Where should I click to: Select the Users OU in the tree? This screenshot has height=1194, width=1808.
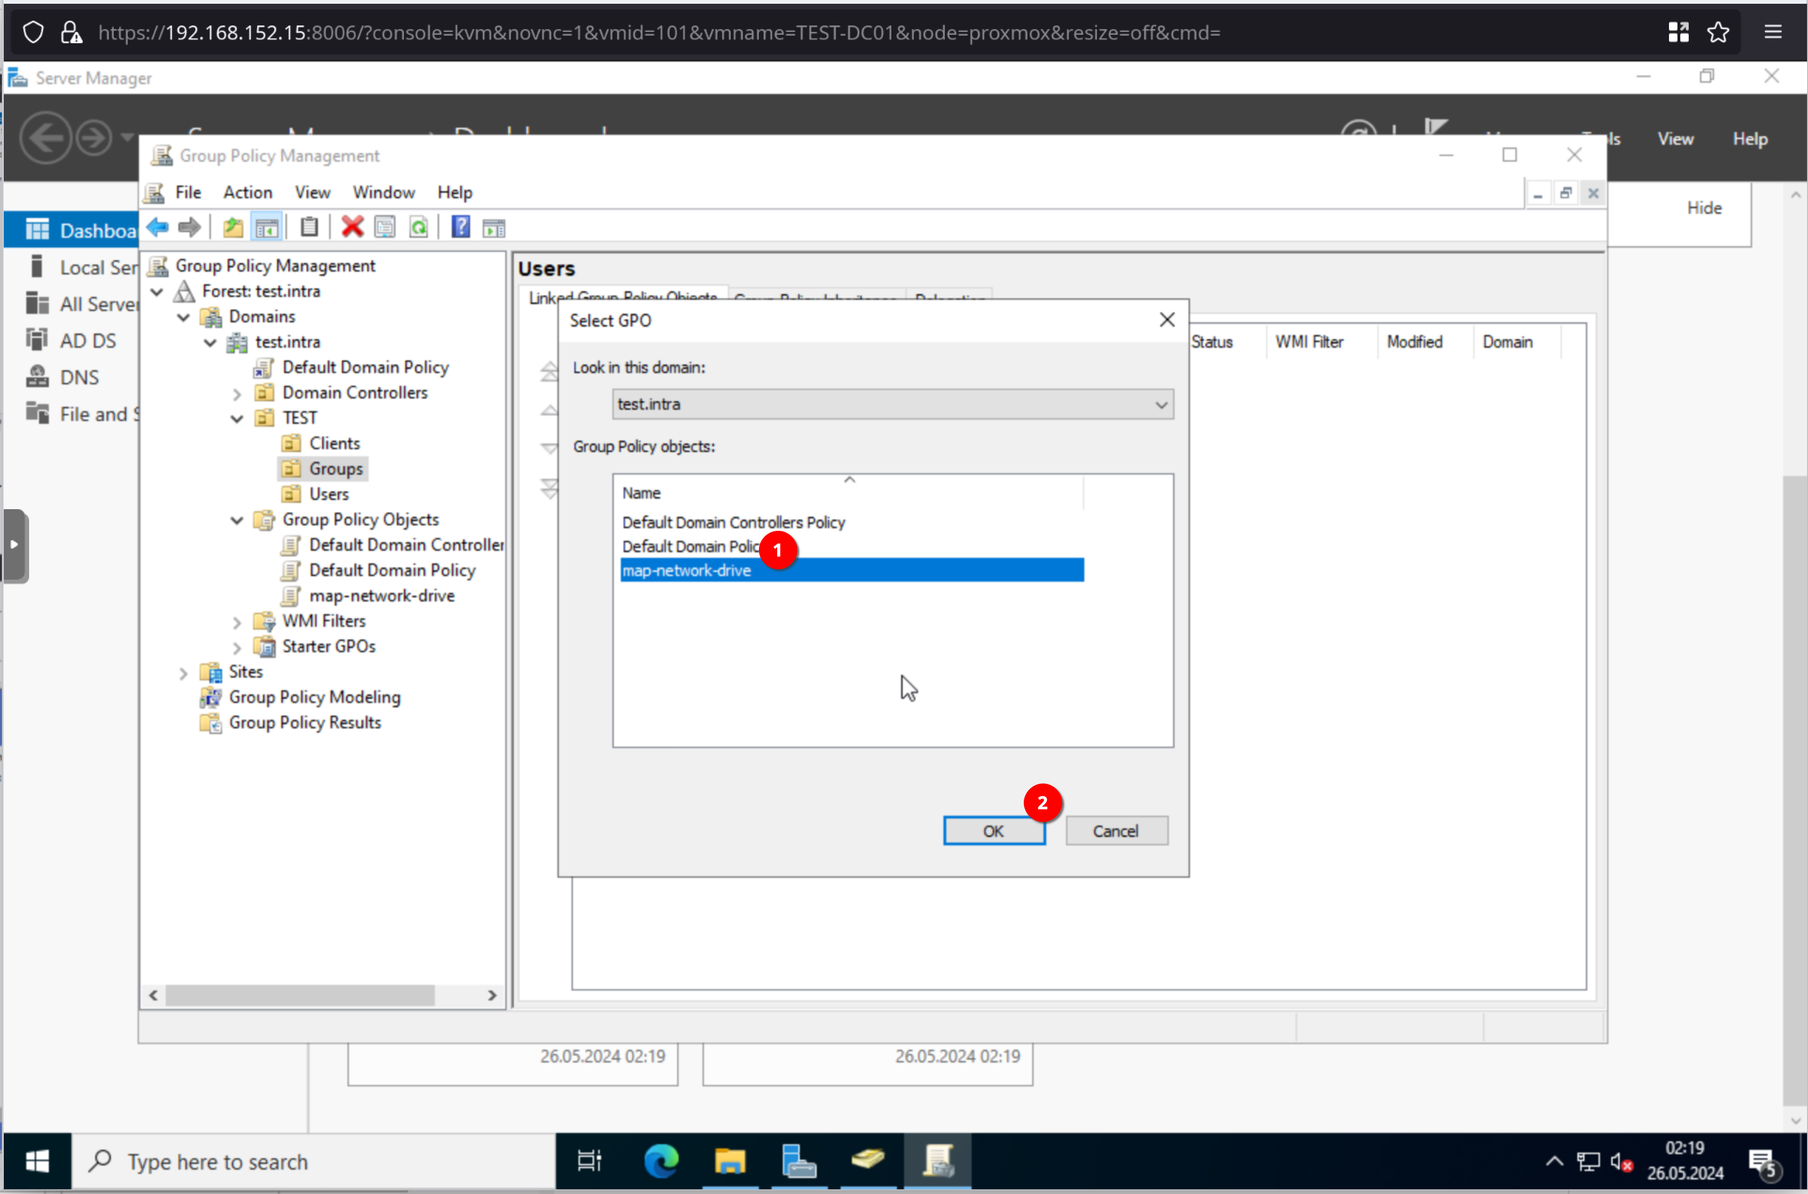click(x=328, y=494)
